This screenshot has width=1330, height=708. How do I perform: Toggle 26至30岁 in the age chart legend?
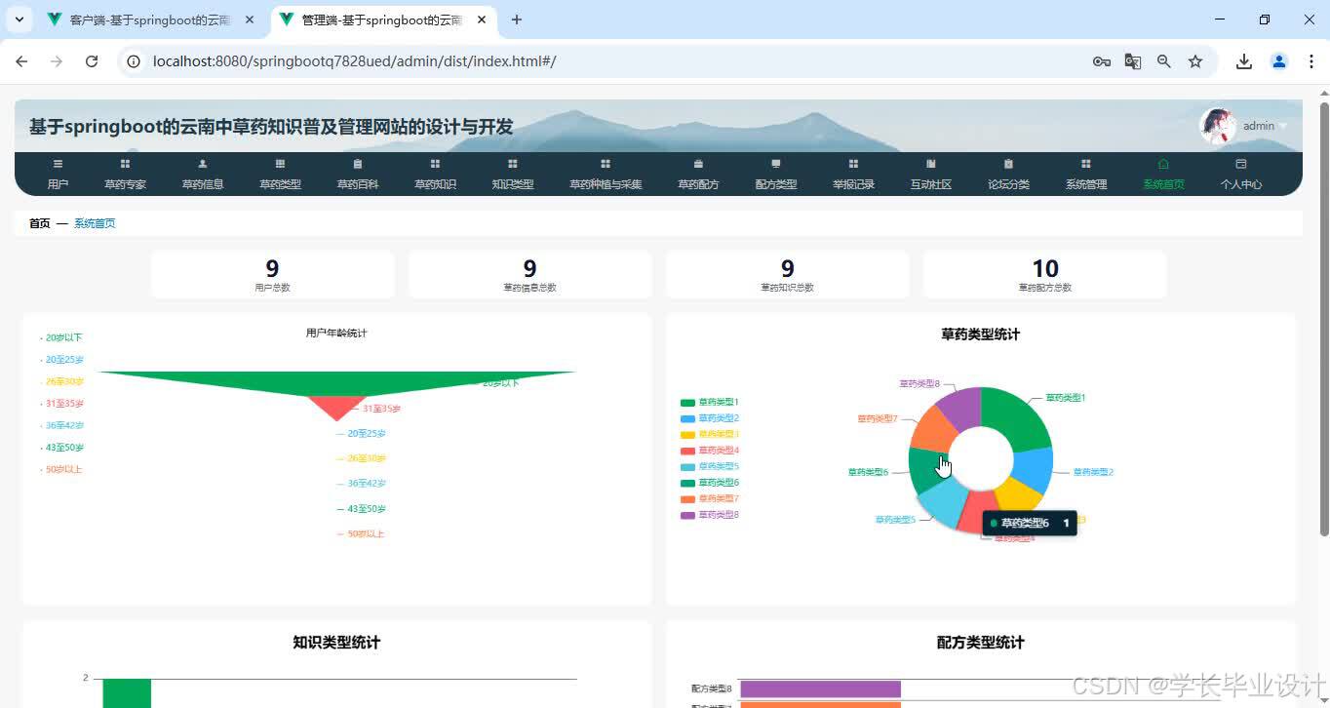click(x=61, y=381)
